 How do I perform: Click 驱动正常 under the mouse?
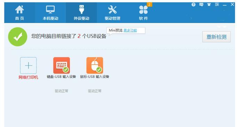95,91
